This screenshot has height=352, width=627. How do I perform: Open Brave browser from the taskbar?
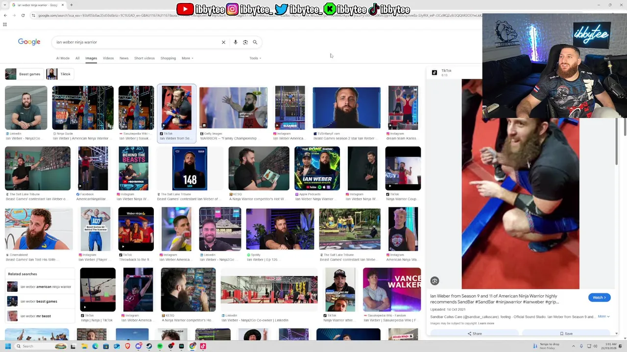tap(127, 346)
